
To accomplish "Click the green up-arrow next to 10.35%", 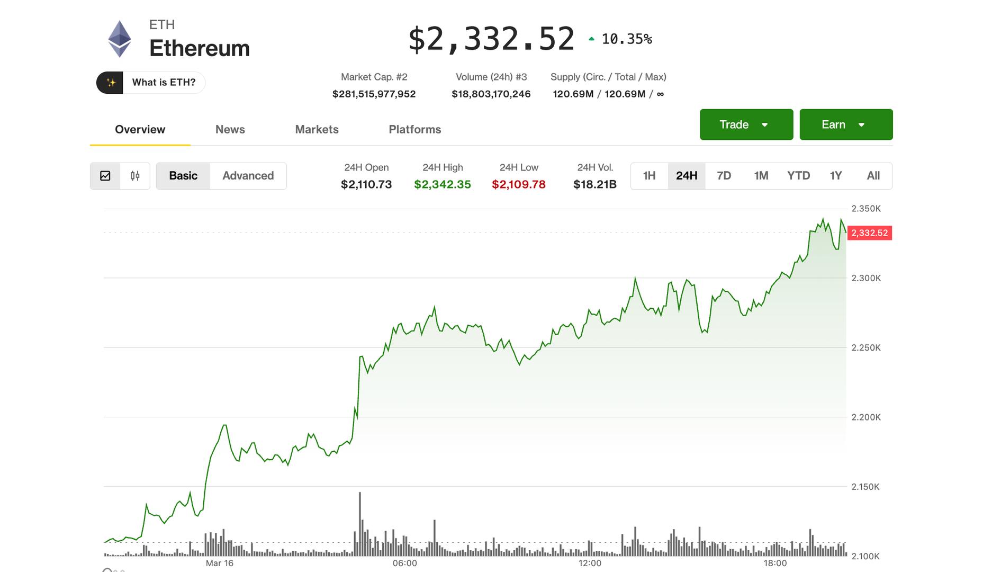I will [591, 38].
